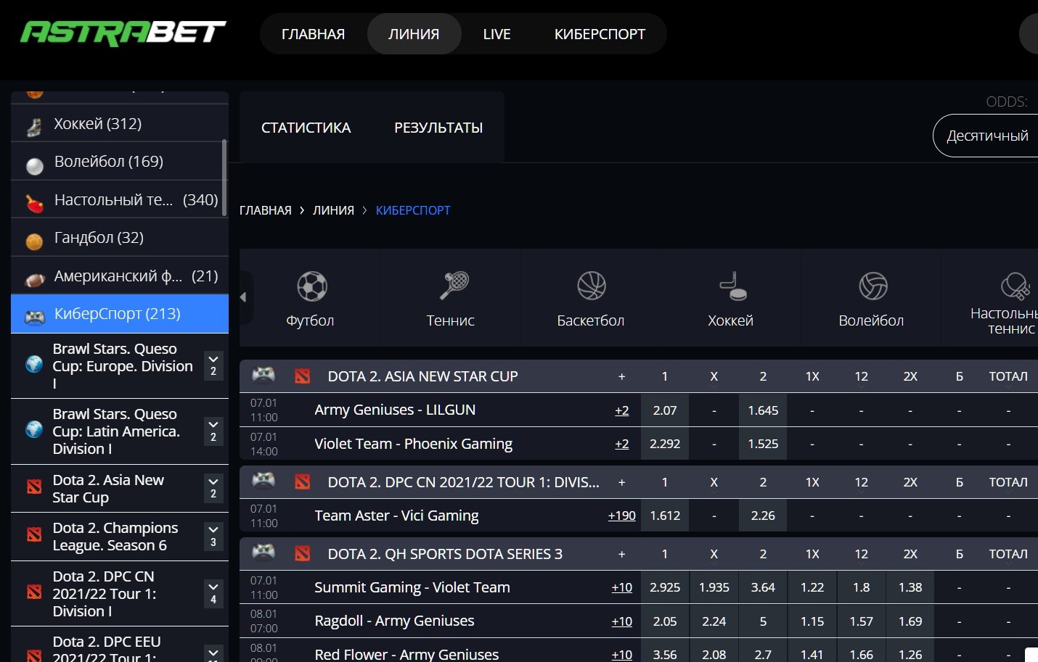The height and width of the screenshot is (662, 1038).
Task: Select 1X odds 1.15 for Ragdoll match
Action: (812, 621)
